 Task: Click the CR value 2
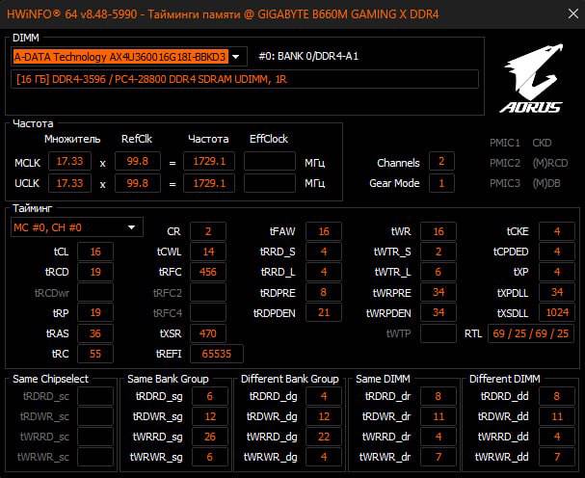click(x=208, y=231)
